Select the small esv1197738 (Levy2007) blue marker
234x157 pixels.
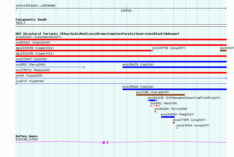(x=153, y=51)
